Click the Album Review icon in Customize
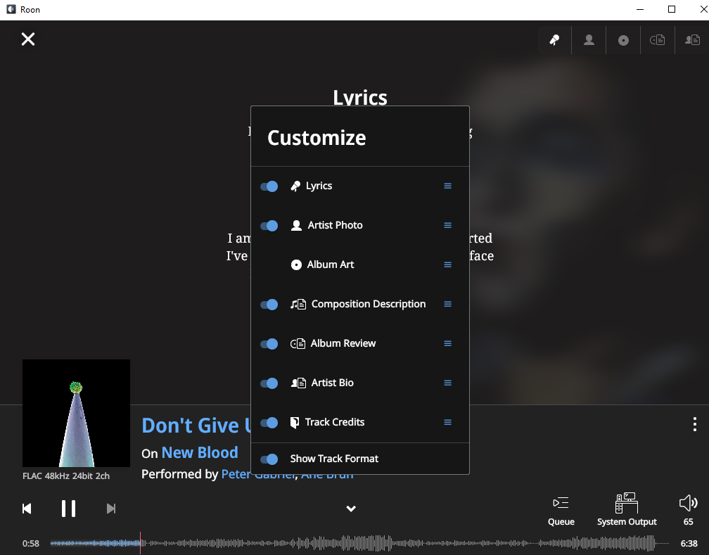This screenshot has height=555, width=709. [x=298, y=344]
